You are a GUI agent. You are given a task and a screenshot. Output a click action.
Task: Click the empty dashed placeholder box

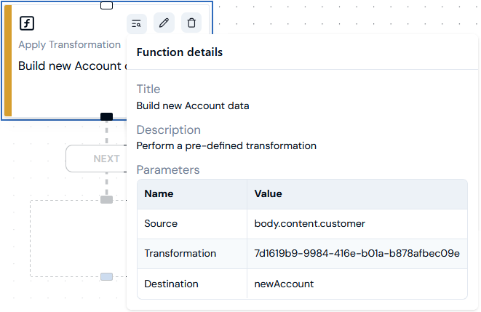coord(78,239)
